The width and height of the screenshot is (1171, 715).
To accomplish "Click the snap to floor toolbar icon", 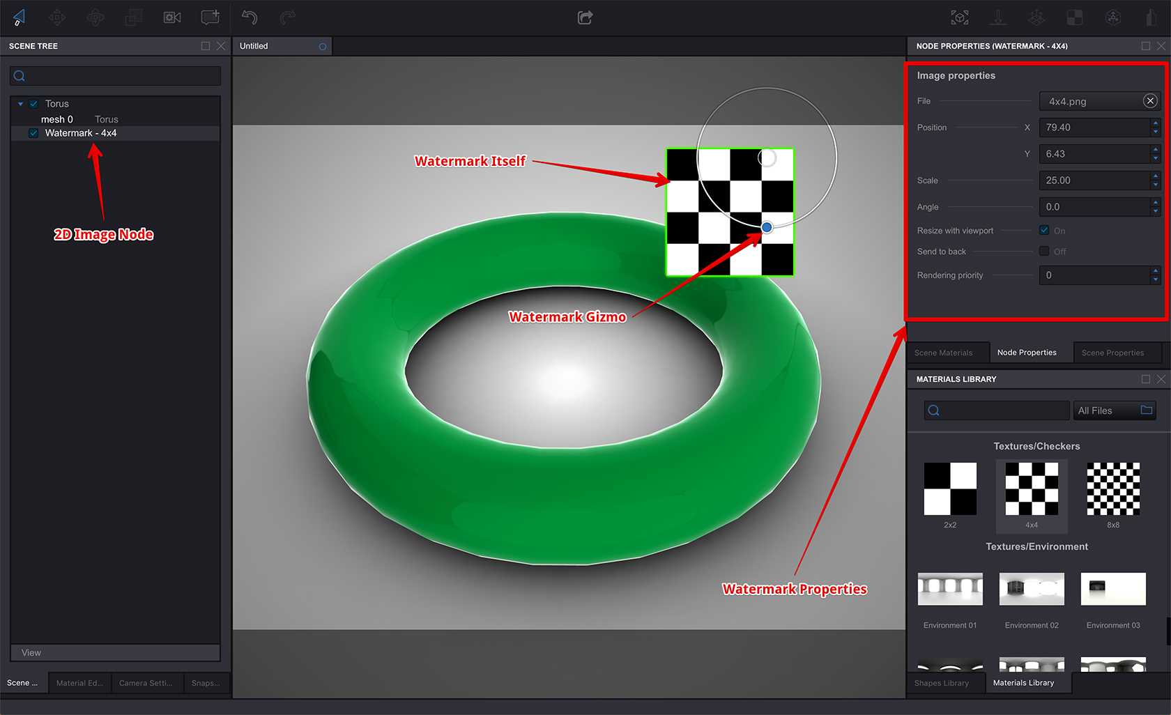I will [998, 17].
